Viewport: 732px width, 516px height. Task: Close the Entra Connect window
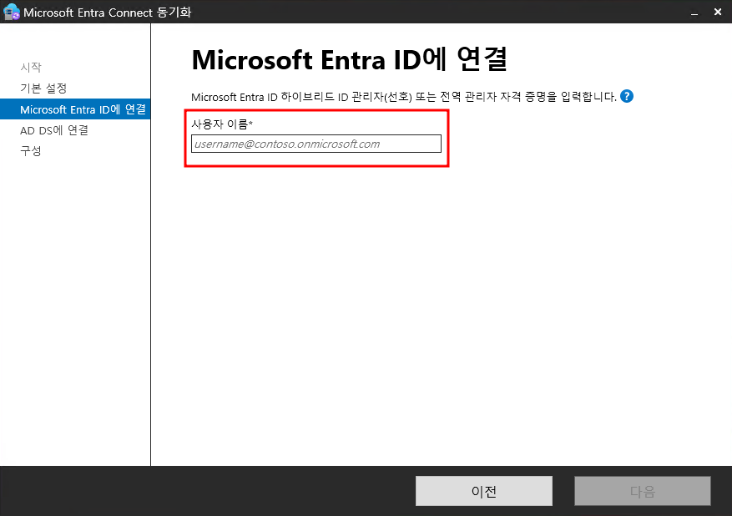click(x=718, y=13)
